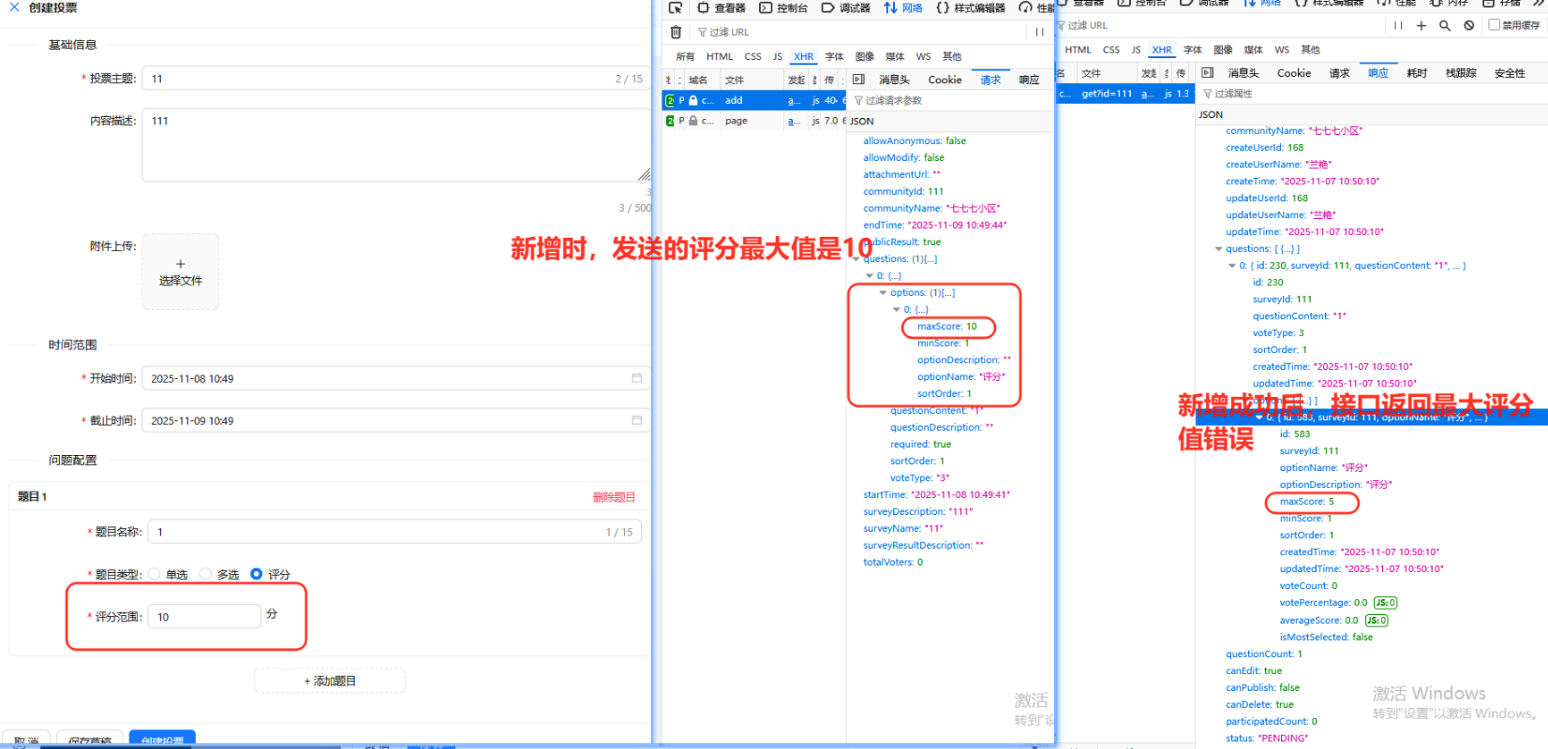Click the initiator link on the add row
Screen dimensions: 1548x749
click(794, 100)
